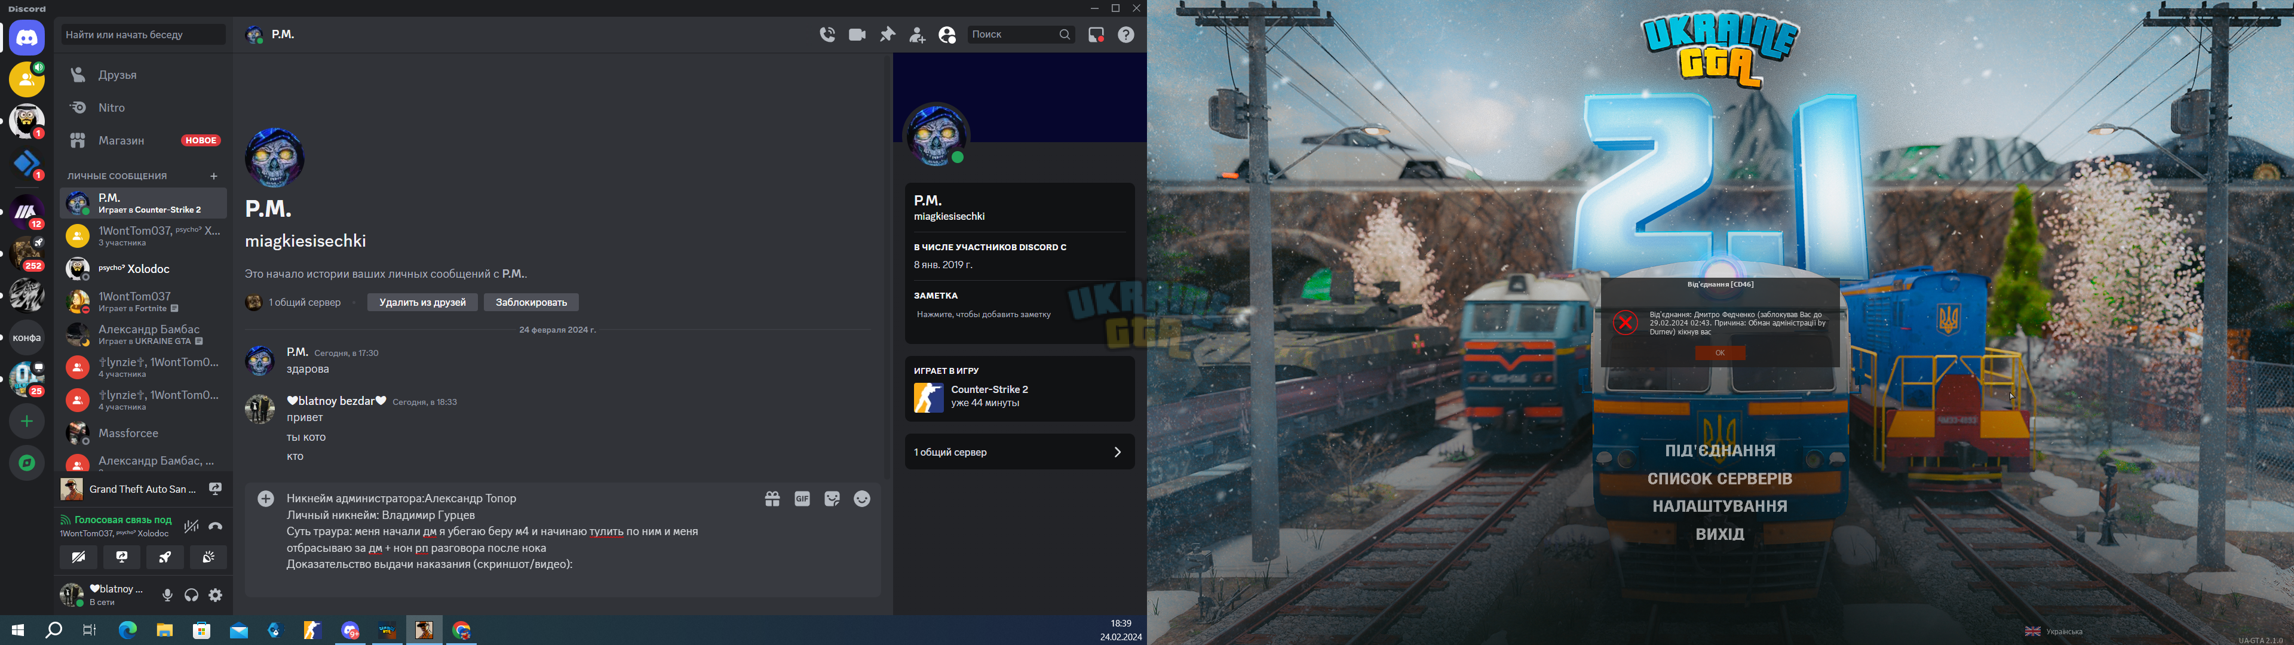Disconnect from the voice call
The height and width of the screenshot is (645, 2294).
click(216, 527)
